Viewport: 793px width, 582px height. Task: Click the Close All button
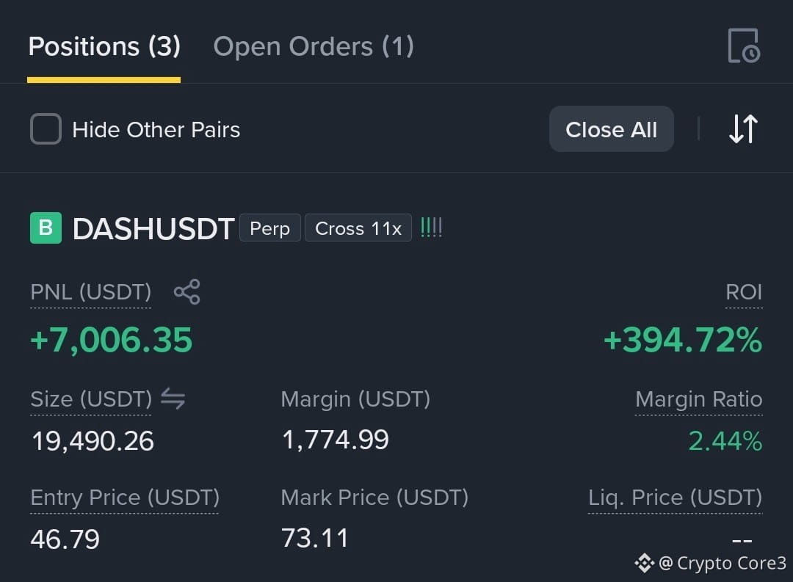[612, 129]
